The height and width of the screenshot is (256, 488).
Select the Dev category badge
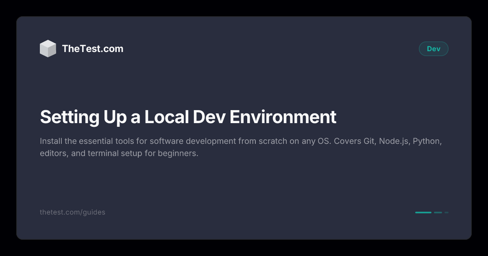(434, 49)
